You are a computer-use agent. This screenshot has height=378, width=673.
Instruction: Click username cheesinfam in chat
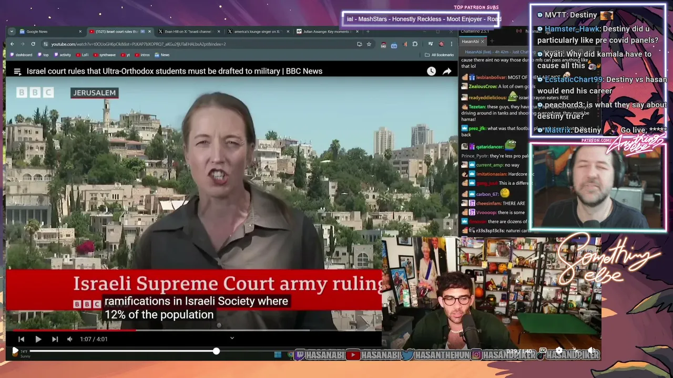click(x=488, y=203)
